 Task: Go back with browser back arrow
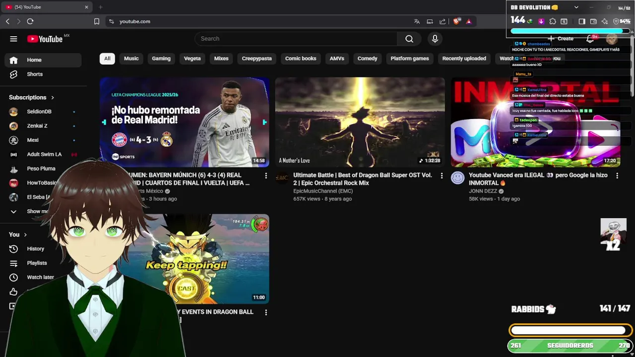tap(7, 21)
